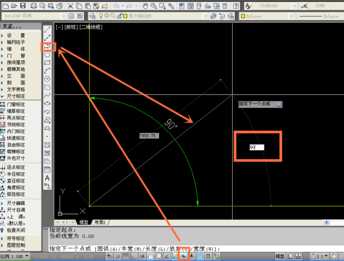Click the yellow layer color swatch
The width and height of the screenshot is (344, 261).
tap(125, 16)
